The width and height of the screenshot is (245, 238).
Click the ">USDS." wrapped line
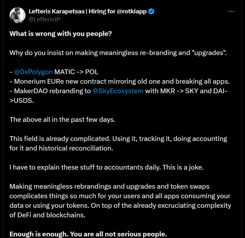point(21,101)
